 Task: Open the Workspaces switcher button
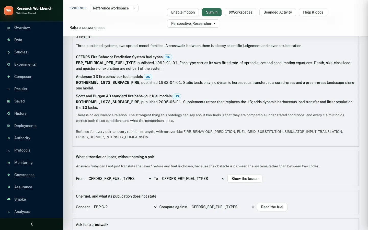tap(240, 12)
